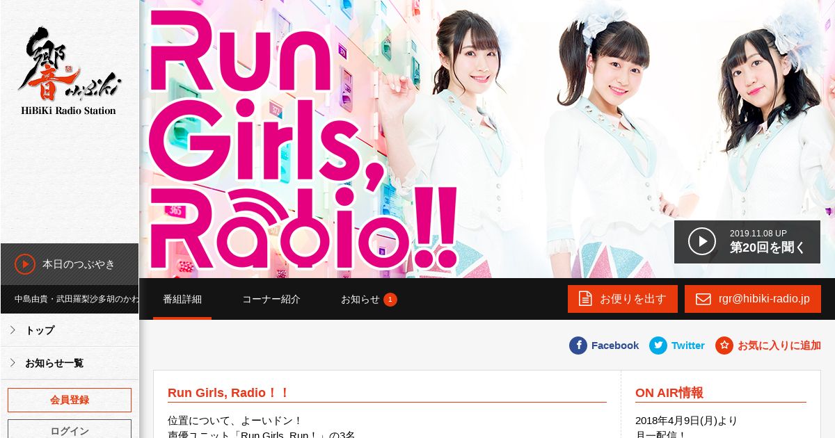The image size is (835, 438).
Task: Click the Facebook circle icon
Action: pos(578,346)
